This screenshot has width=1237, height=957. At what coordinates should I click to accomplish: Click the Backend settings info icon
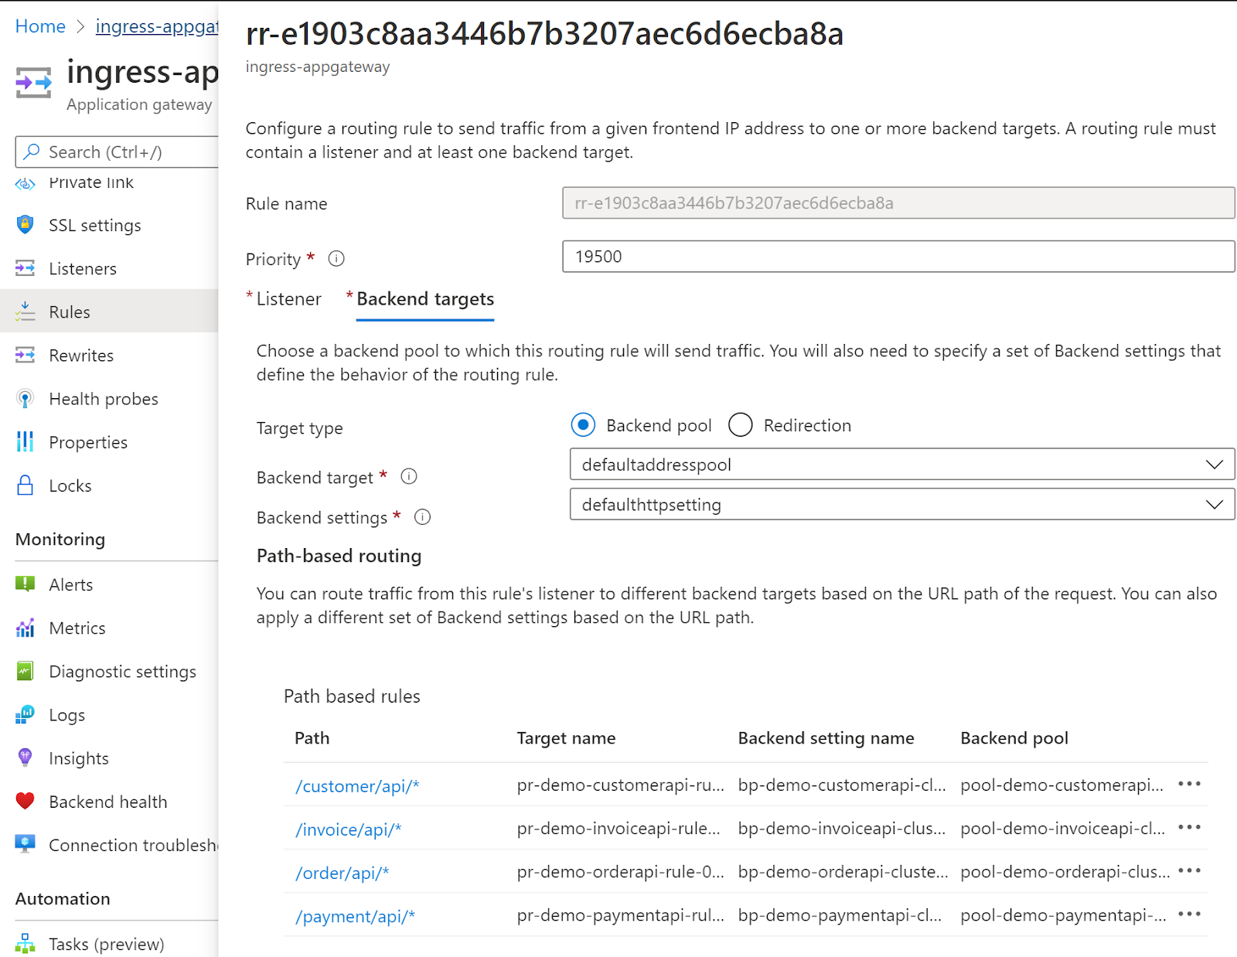(422, 517)
